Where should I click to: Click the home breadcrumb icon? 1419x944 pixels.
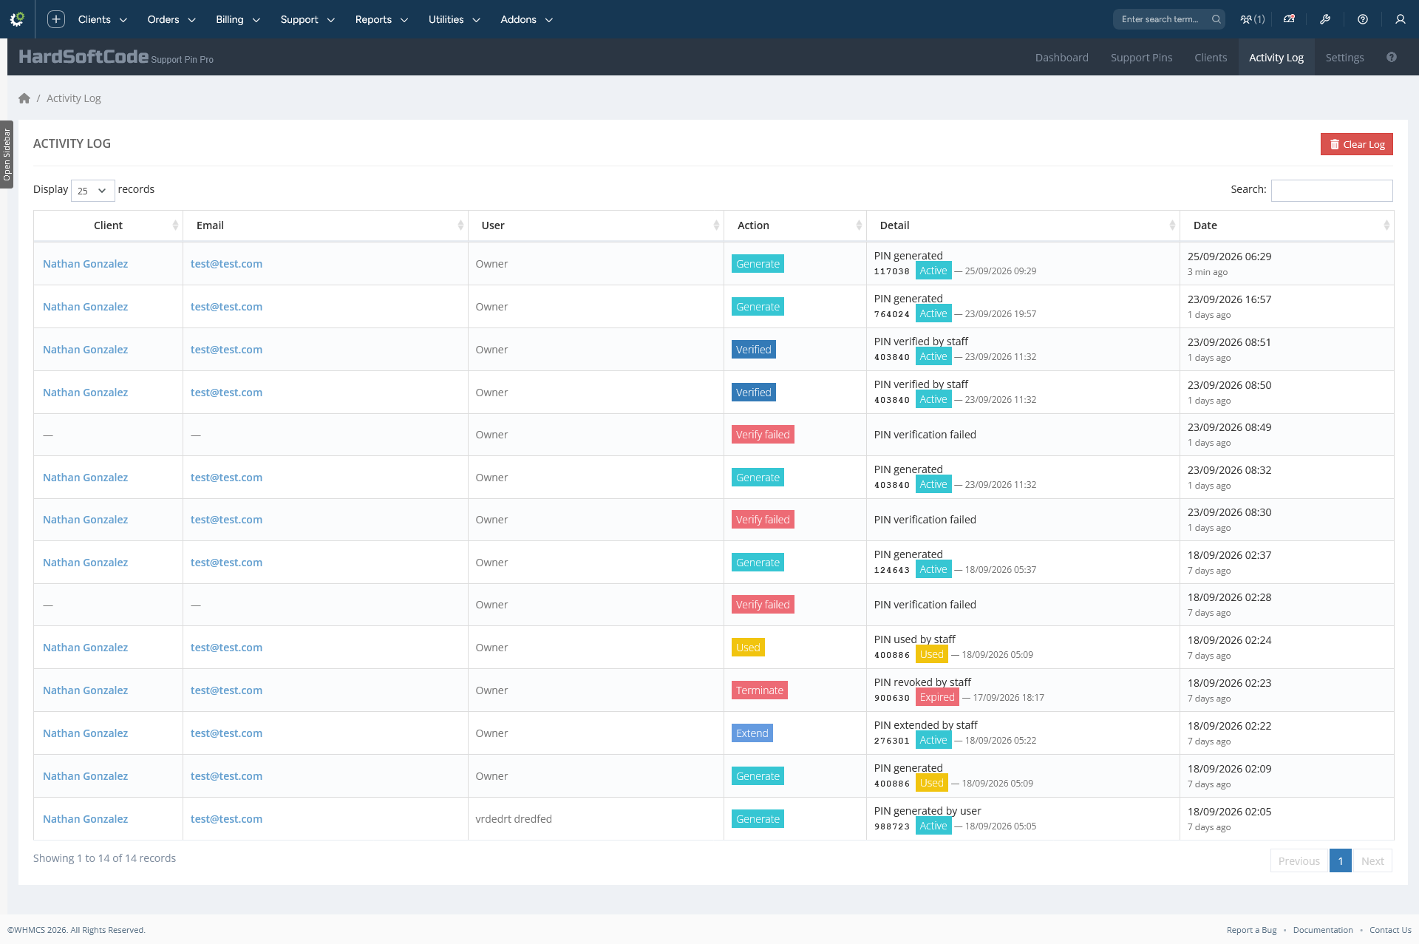24,98
